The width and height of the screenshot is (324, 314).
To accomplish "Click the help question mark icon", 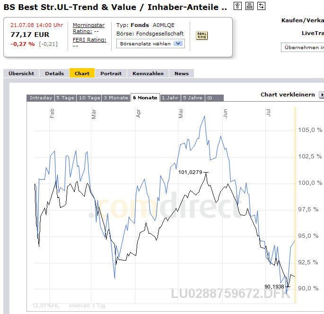I will (237, 6).
